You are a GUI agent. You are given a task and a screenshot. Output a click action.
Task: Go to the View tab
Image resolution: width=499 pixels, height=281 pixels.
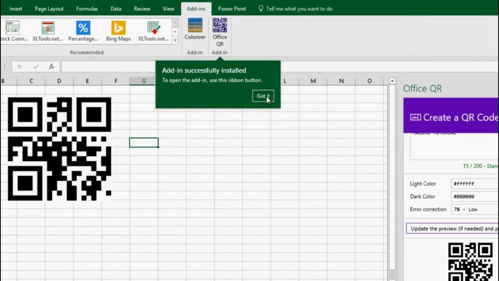coord(168,8)
